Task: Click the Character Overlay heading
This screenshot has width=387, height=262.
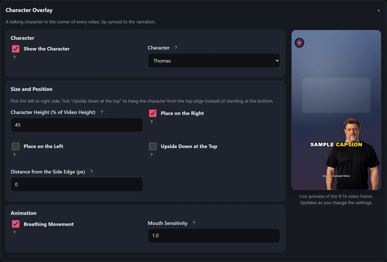Action: (x=29, y=10)
